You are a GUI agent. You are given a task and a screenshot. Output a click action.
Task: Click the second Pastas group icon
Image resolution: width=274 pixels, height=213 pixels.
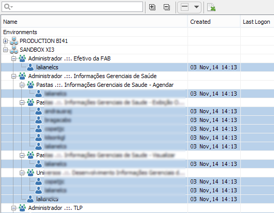tap(31, 102)
